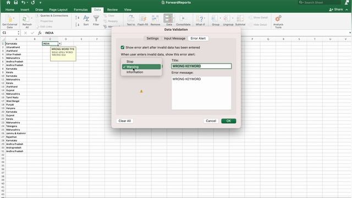Toggle Show error alert after invalid data checkbox
352x198 pixels.
[x=122, y=47]
